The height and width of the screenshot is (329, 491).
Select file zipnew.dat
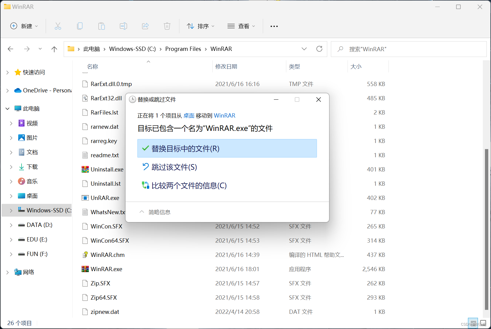click(x=105, y=312)
